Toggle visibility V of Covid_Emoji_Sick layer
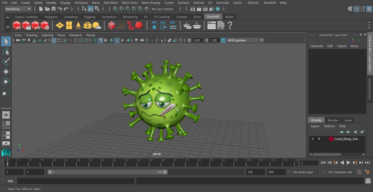Screen dimensions: 373x192 coord(313,139)
